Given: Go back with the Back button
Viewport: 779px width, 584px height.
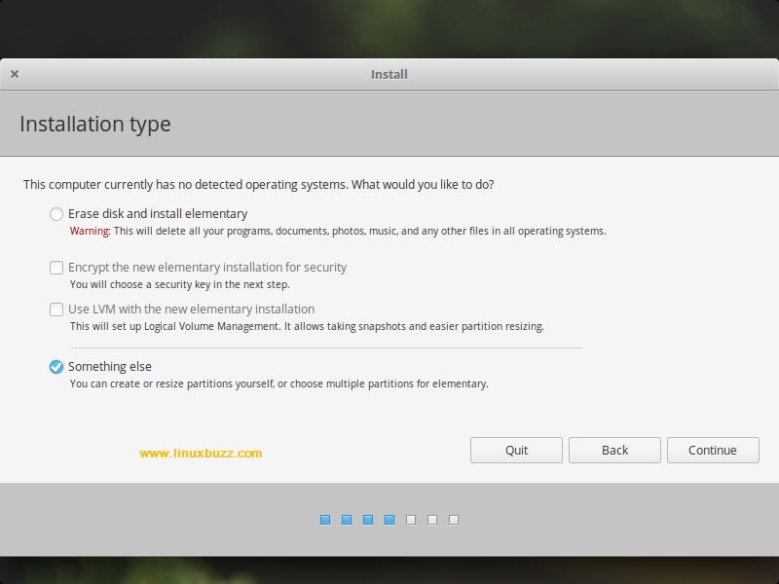Looking at the screenshot, I should tap(614, 450).
